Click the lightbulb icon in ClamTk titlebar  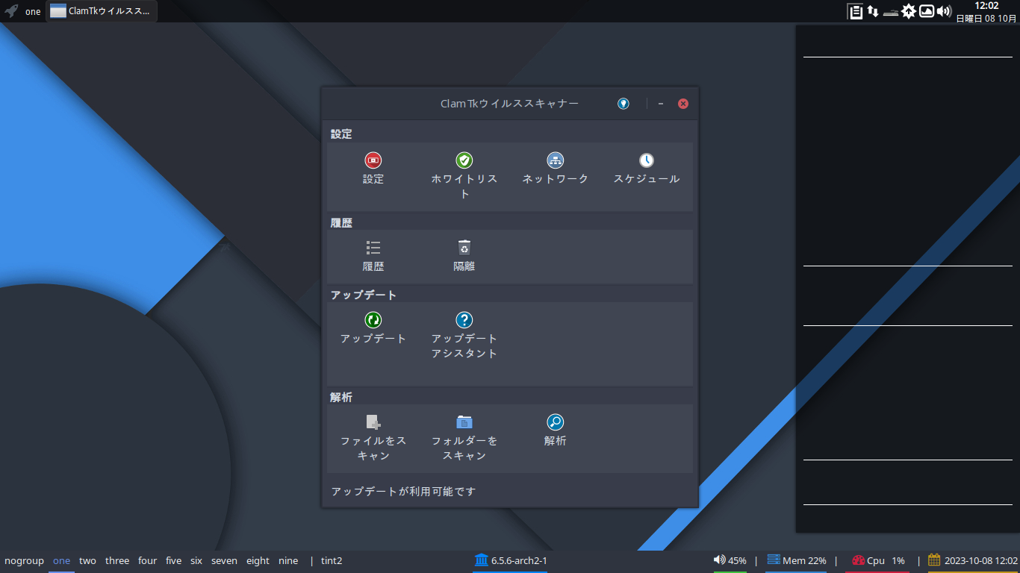point(623,104)
